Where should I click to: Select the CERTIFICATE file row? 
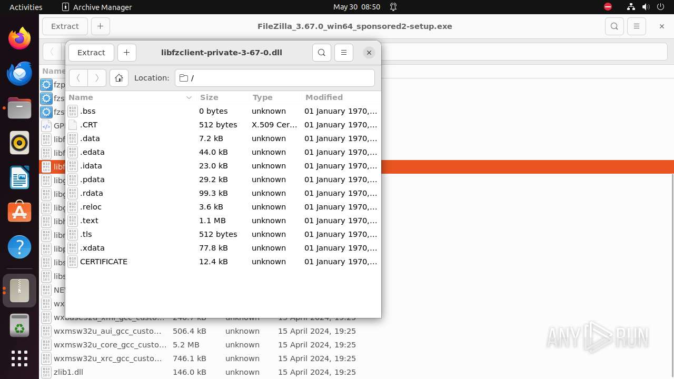pyautogui.click(x=223, y=262)
